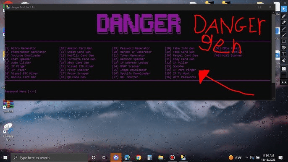Select the arrow drawing tool
Viewport: 288px width, 162px height.
coord(284,35)
